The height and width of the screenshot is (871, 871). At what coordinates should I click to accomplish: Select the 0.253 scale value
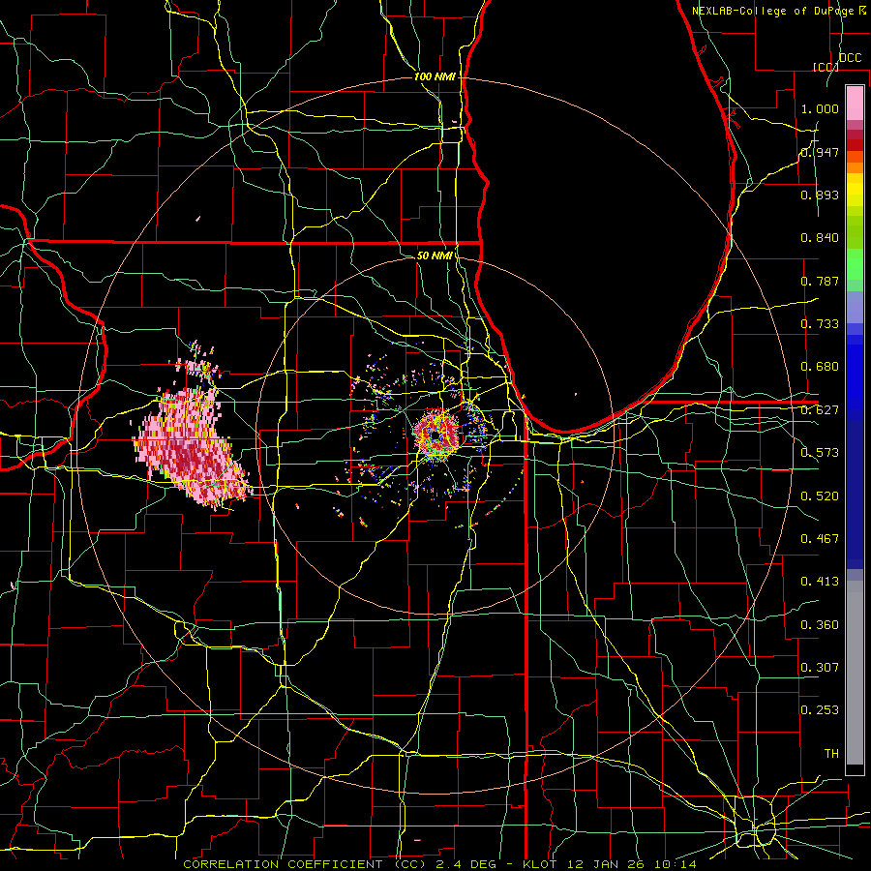(820, 710)
